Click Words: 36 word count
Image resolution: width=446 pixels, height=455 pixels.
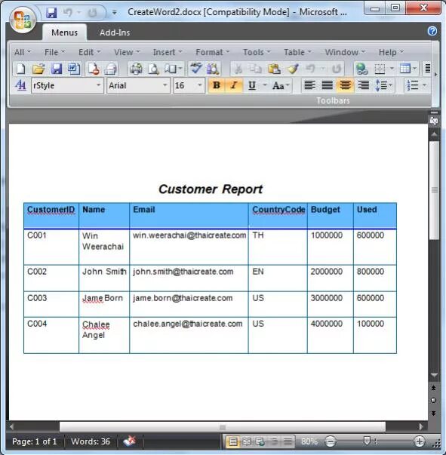(91, 441)
